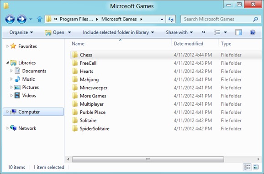Click the scroll right arrow
This screenshot has height=174, width=264.
(x=259, y=159)
